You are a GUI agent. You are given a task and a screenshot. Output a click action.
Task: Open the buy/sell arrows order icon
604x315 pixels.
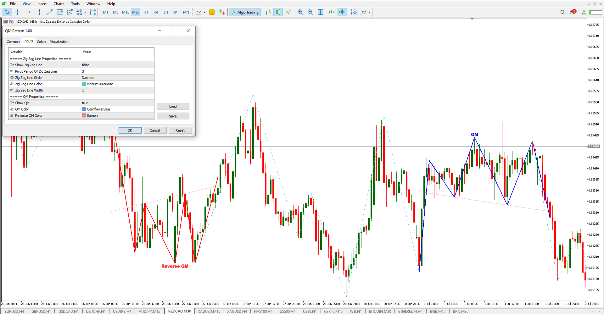222,12
